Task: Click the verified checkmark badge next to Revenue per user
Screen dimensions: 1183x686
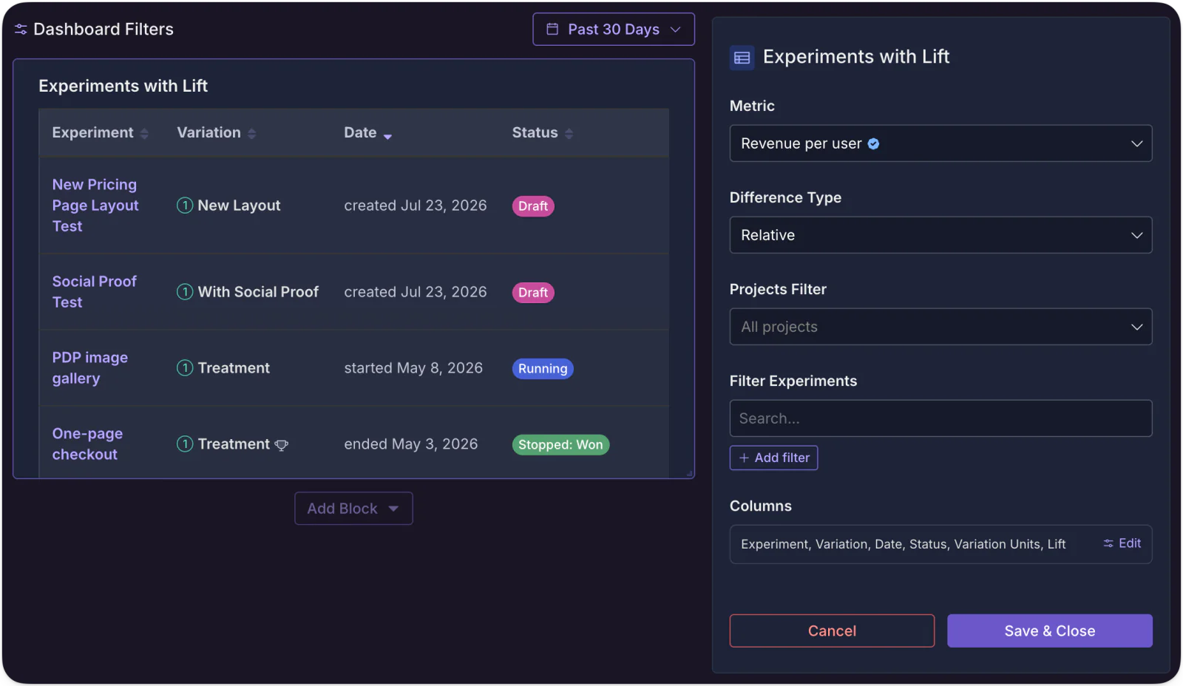Action: click(873, 144)
